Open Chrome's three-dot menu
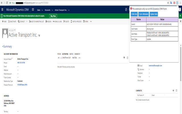Screen dimensions: 182x114 (180, 3)
